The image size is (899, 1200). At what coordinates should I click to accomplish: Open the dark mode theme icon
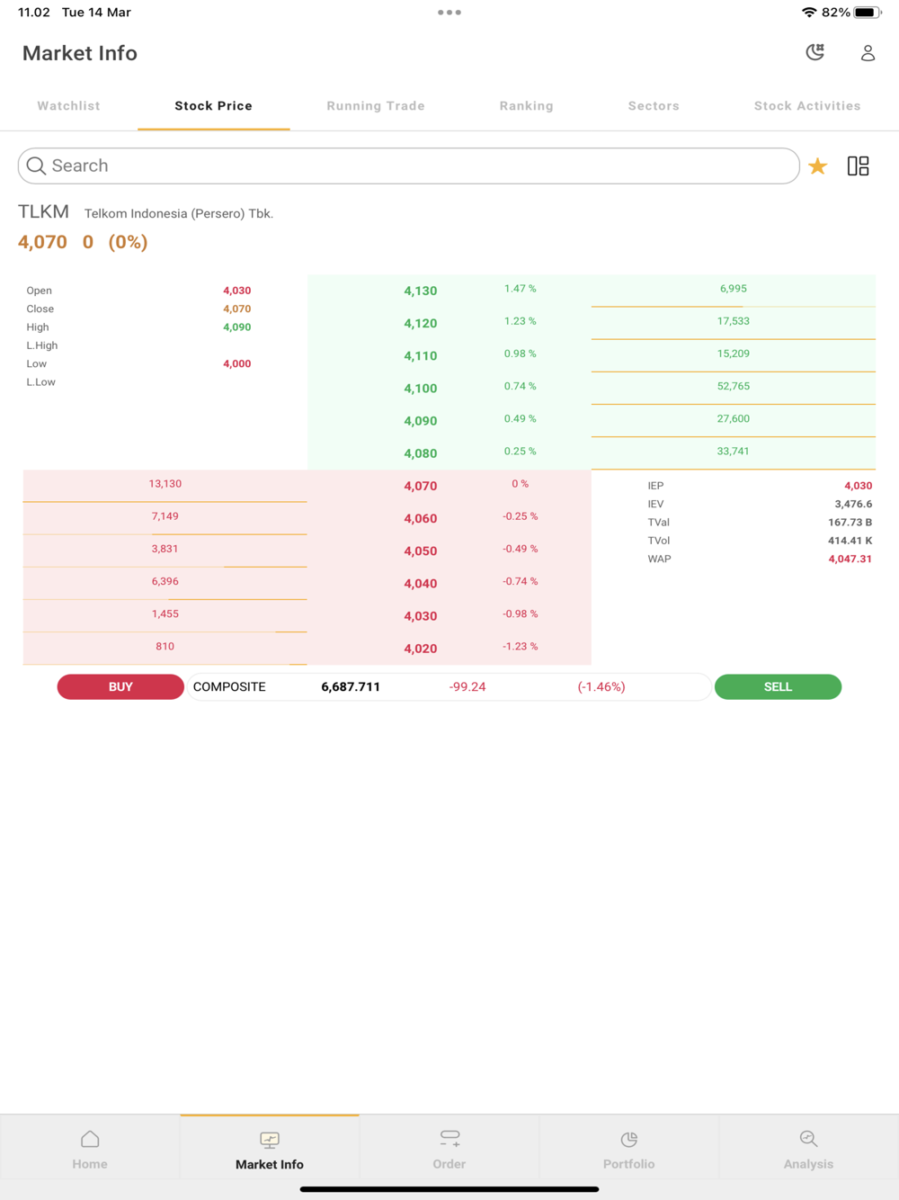point(815,52)
